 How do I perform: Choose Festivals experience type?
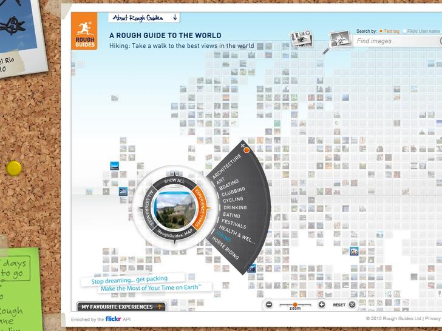click(x=234, y=224)
